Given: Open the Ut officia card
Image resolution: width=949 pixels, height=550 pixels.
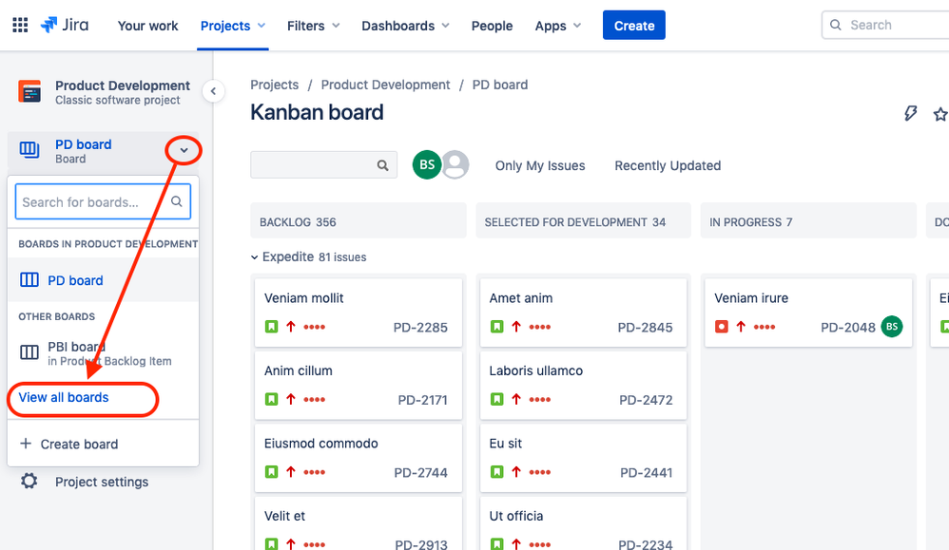Looking at the screenshot, I should [x=584, y=523].
